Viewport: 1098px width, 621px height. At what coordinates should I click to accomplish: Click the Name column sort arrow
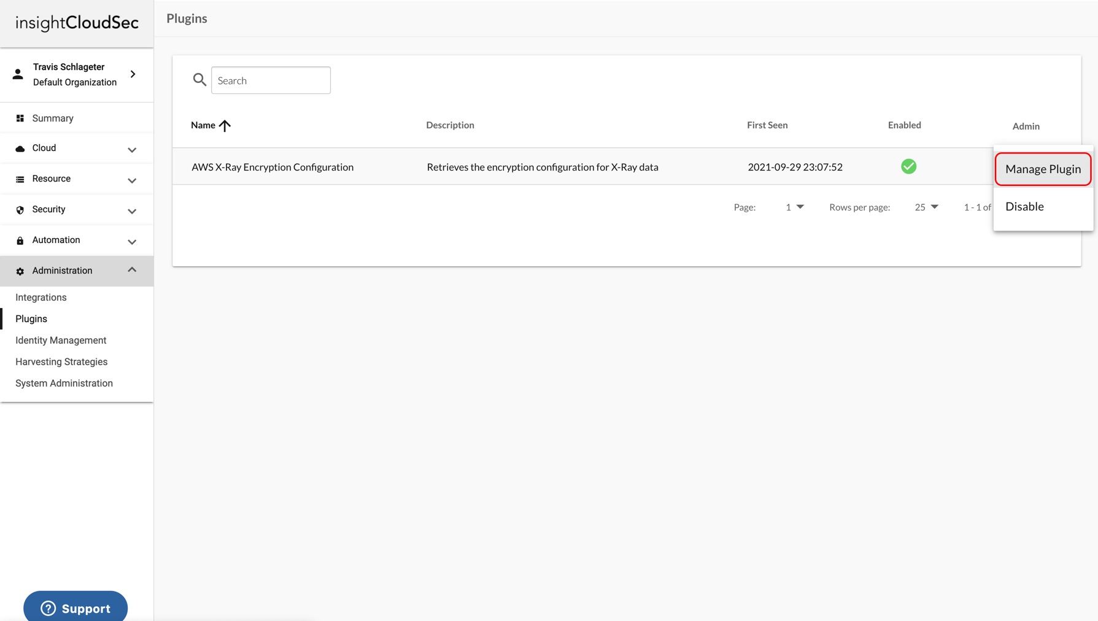pyautogui.click(x=225, y=125)
